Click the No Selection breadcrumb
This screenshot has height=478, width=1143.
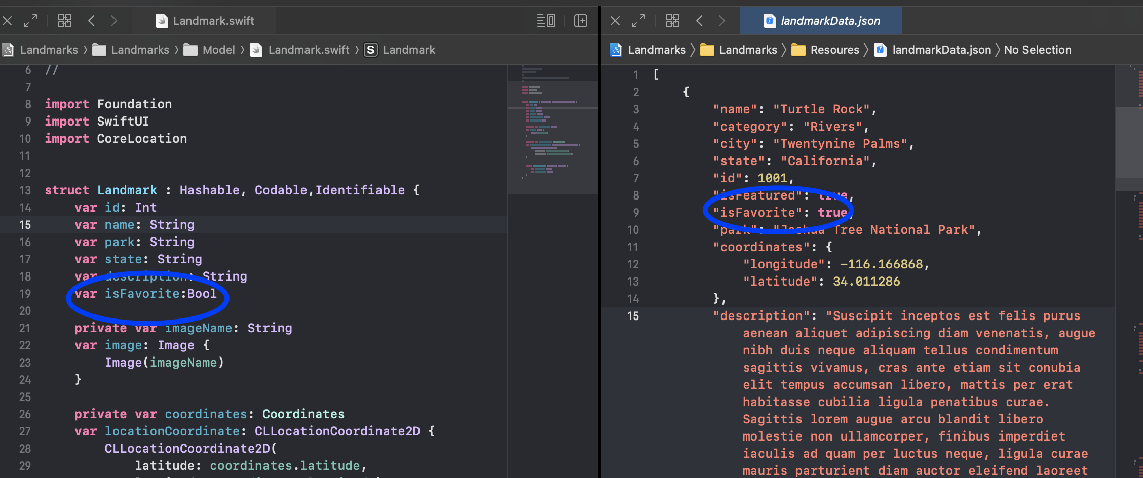(1038, 50)
